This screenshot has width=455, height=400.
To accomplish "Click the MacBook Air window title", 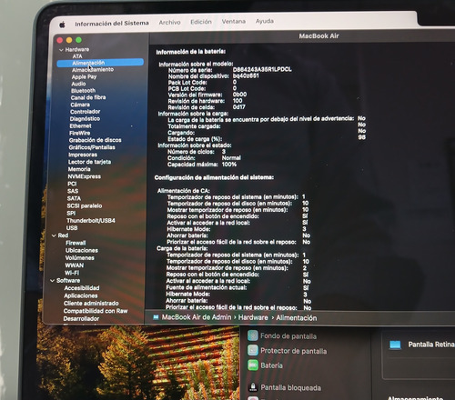I will coord(318,35).
